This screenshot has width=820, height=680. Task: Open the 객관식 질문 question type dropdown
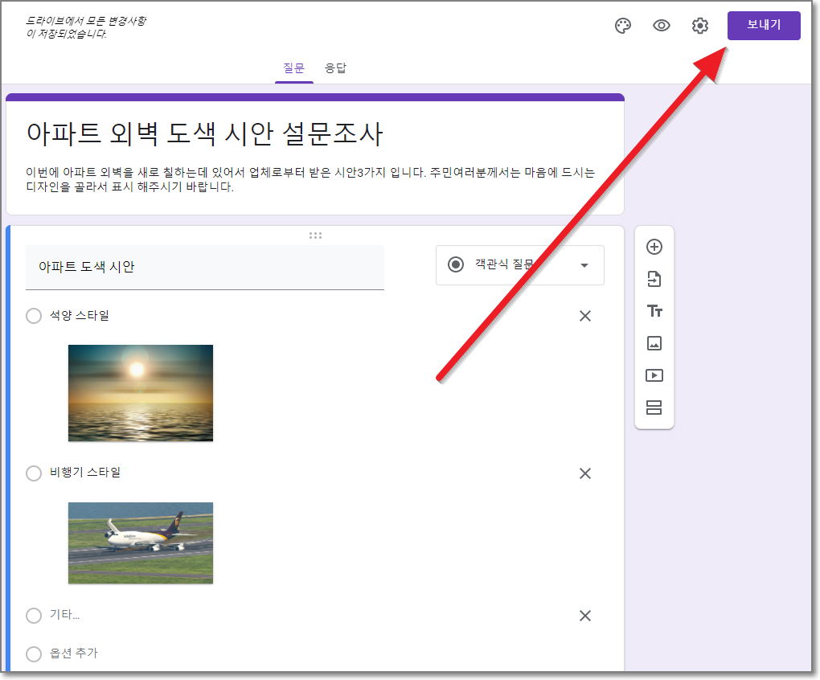(x=520, y=265)
